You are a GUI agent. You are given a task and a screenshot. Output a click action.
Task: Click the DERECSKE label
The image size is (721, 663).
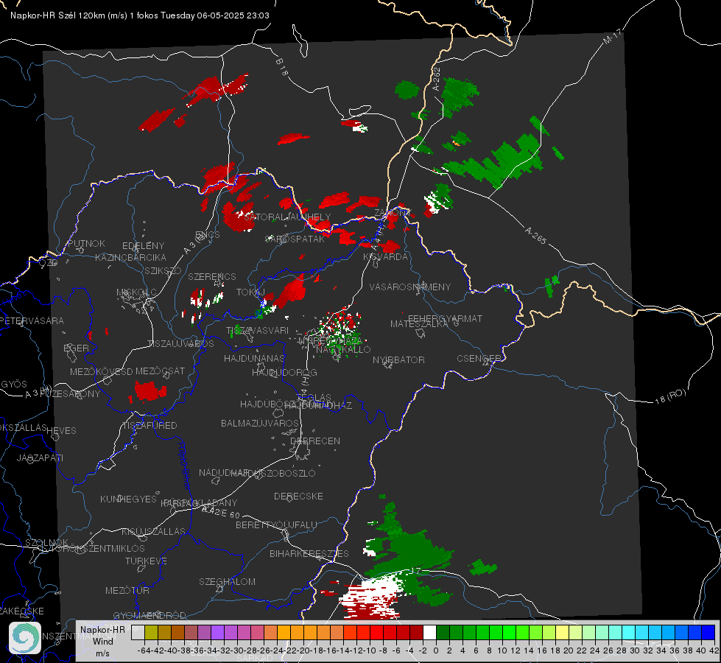click(x=298, y=497)
